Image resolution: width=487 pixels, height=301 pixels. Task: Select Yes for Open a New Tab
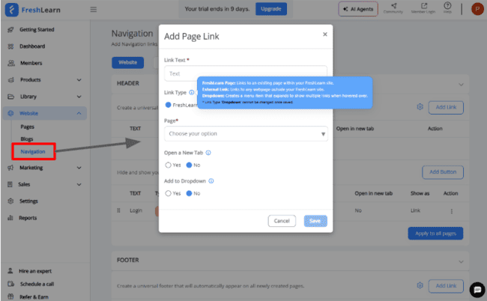168,165
